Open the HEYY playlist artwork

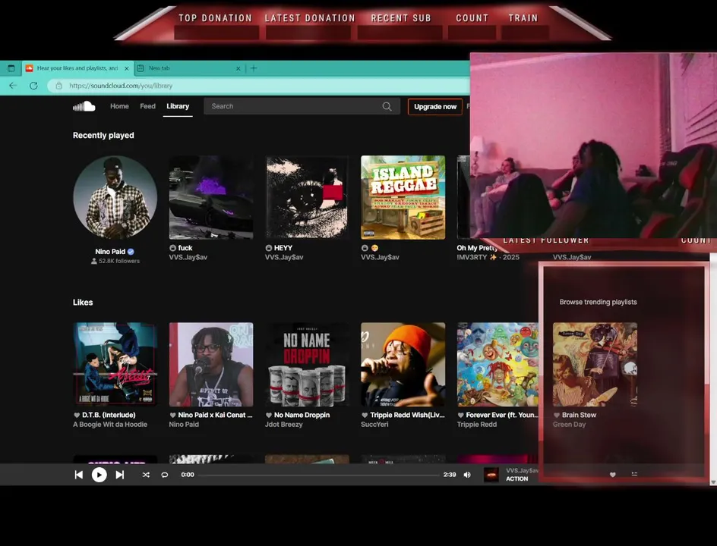(x=307, y=197)
